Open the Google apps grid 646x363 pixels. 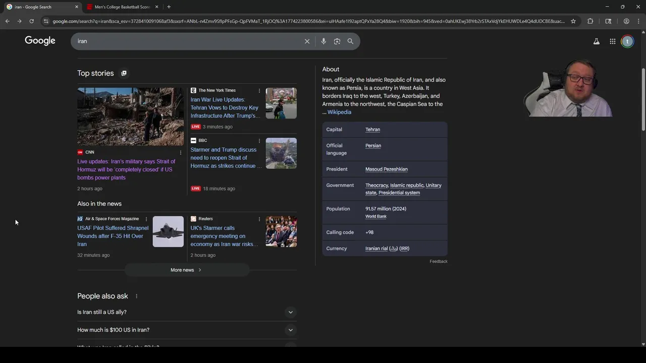[612, 41]
